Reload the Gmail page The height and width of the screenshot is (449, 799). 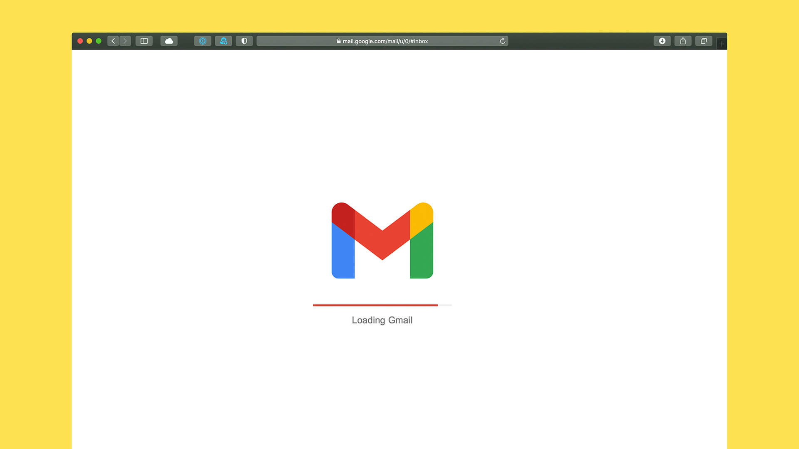503,41
